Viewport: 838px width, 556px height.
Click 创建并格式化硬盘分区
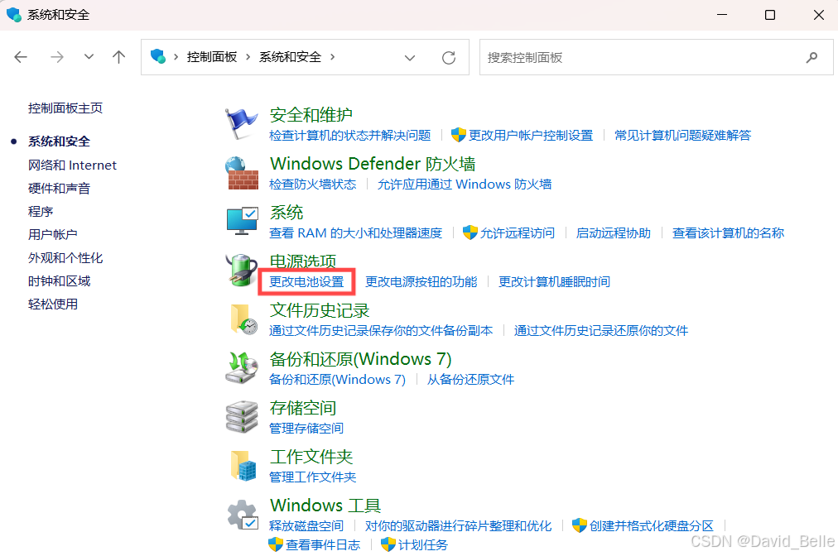(652, 526)
